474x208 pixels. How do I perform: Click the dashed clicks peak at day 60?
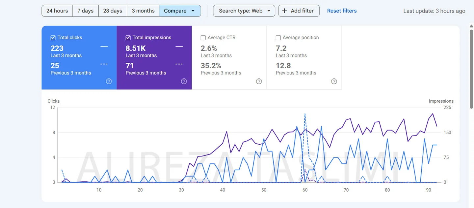point(305,114)
